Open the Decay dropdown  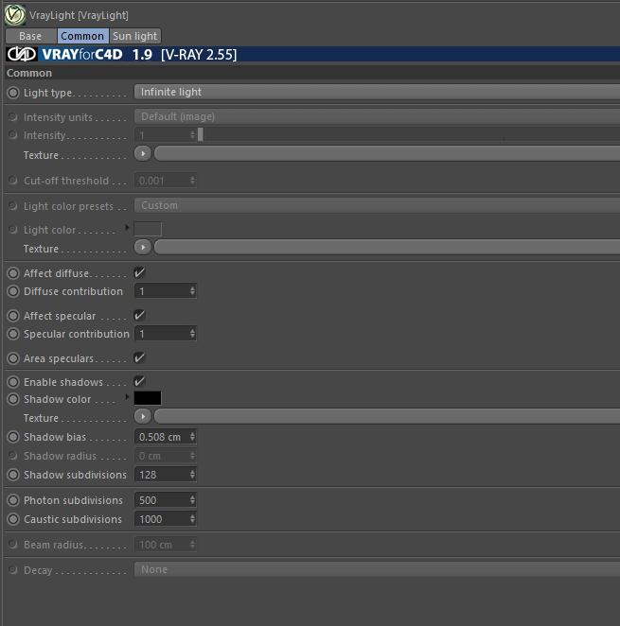tap(377, 569)
